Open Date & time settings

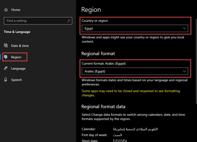tap(16, 46)
